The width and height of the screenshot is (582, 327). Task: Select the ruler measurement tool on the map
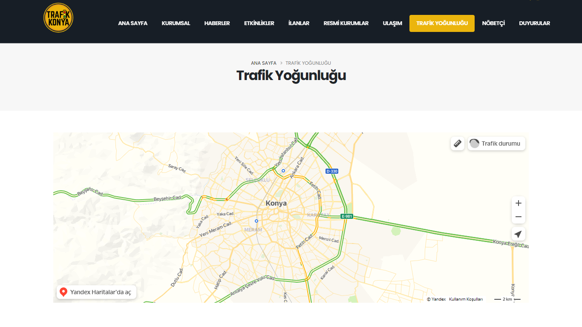point(457,143)
